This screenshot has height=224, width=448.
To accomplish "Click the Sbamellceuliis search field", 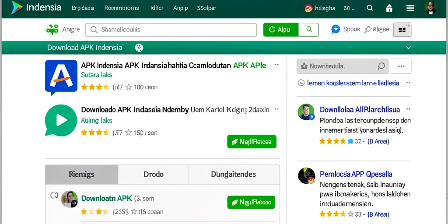I will 171,30.
